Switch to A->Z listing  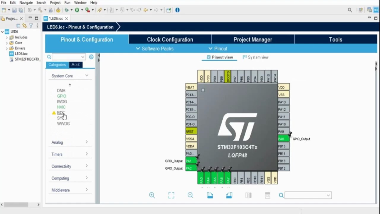pos(76,65)
